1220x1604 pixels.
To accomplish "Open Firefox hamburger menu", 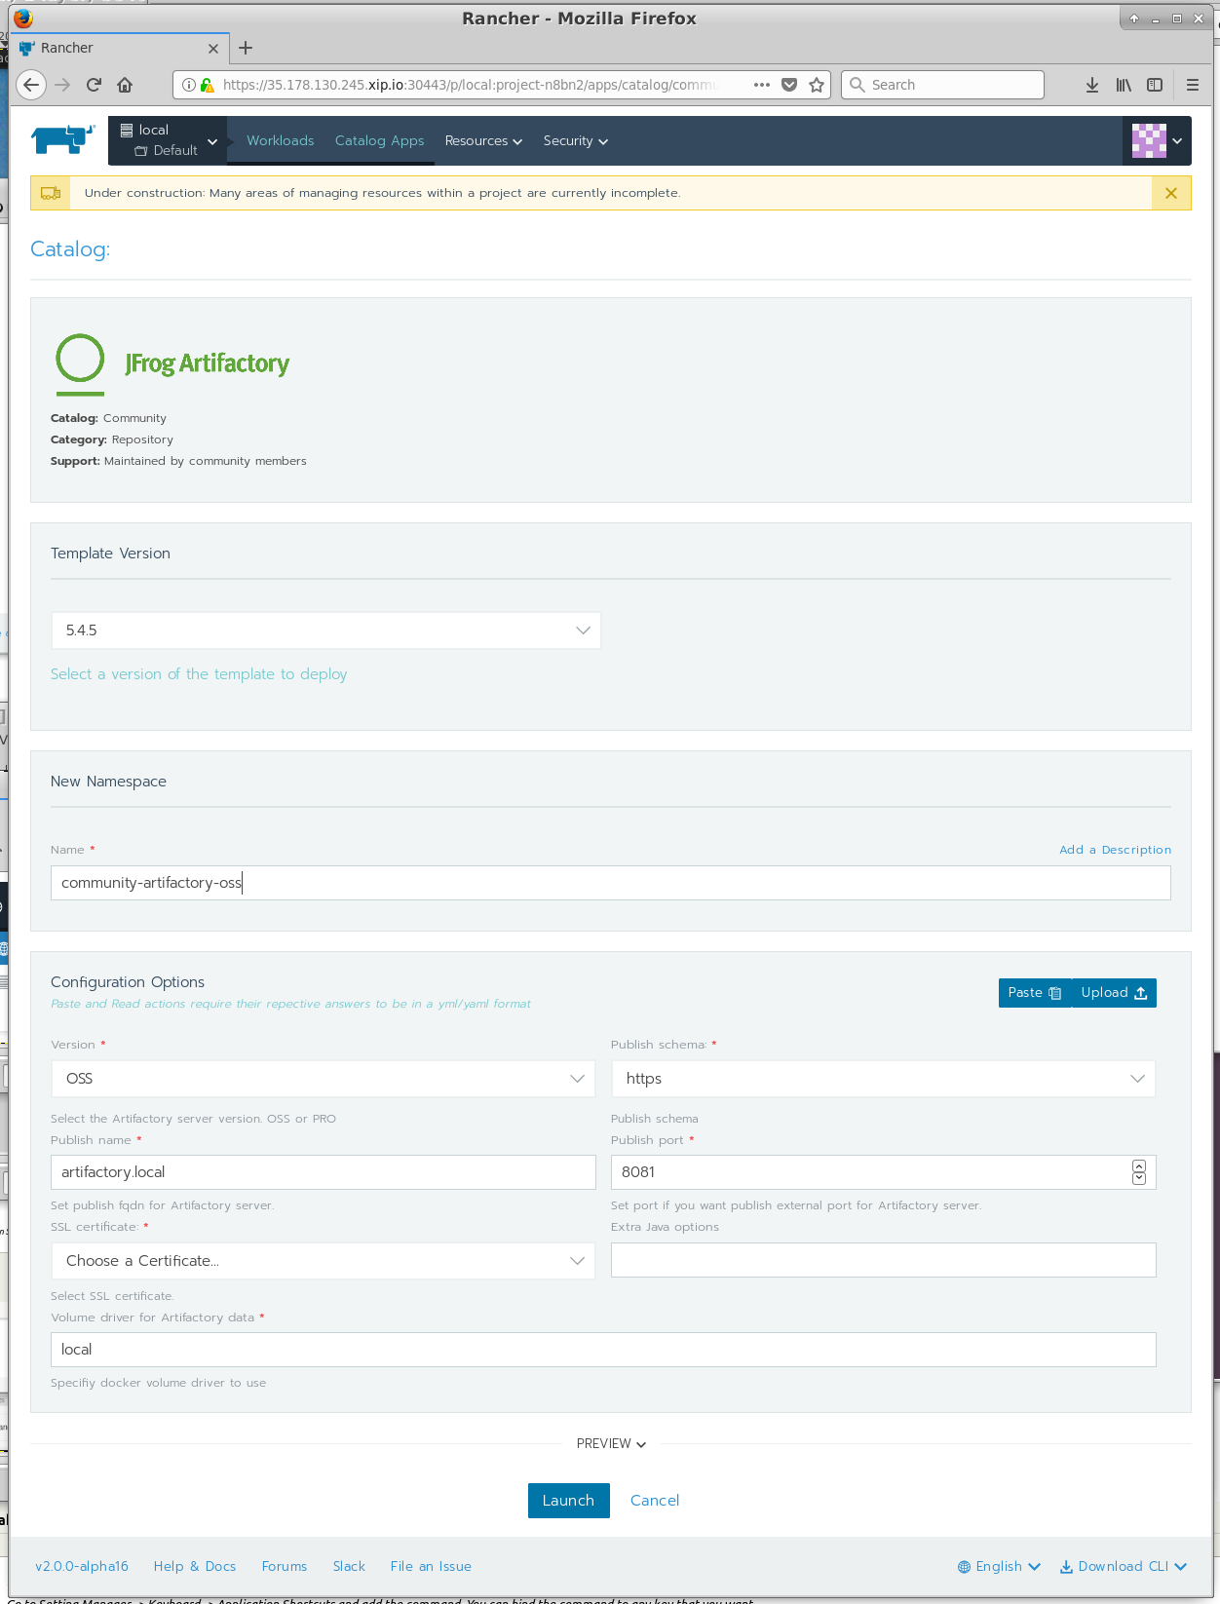I will 1193,85.
